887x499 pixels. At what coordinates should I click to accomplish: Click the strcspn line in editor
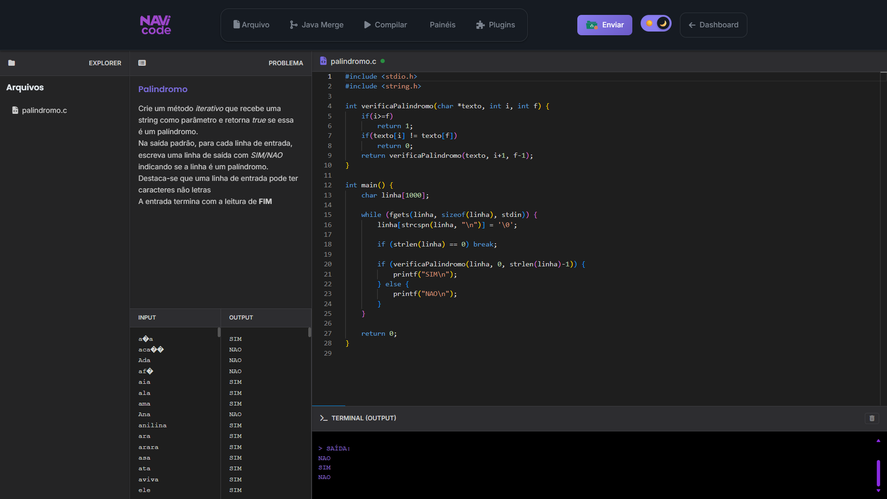pyautogui.click(x=447, y=225)
